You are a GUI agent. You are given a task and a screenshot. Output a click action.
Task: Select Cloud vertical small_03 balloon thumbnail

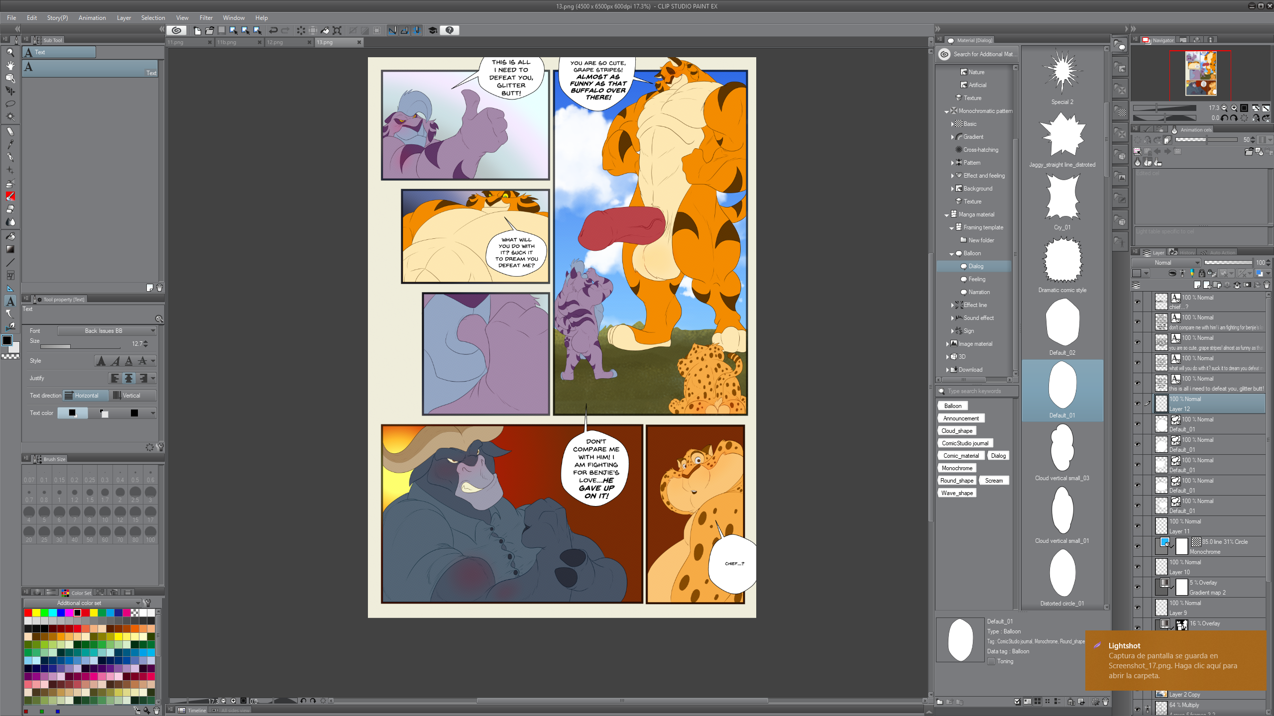point(1062,448)
